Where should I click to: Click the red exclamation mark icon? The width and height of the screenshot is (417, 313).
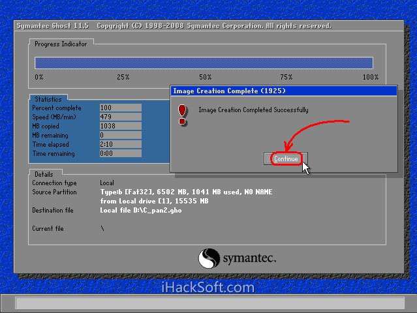[x=182, y=115]
